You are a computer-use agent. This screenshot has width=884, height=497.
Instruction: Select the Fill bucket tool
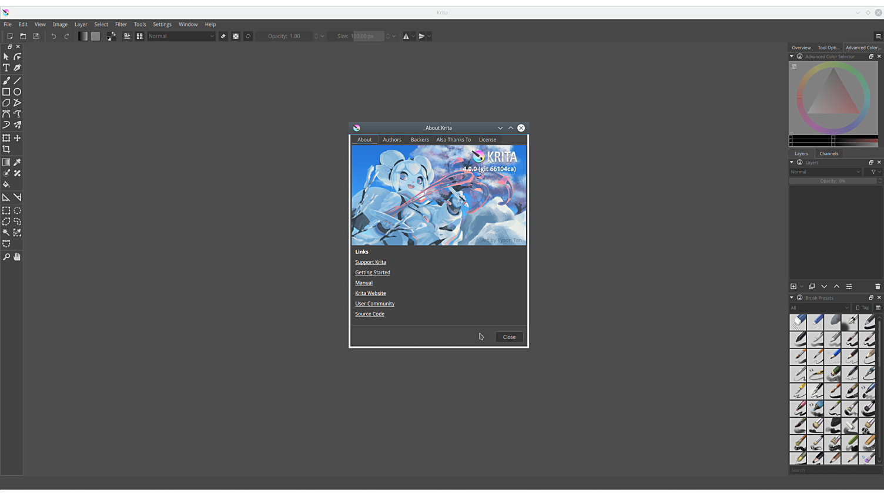coord(6,184)
